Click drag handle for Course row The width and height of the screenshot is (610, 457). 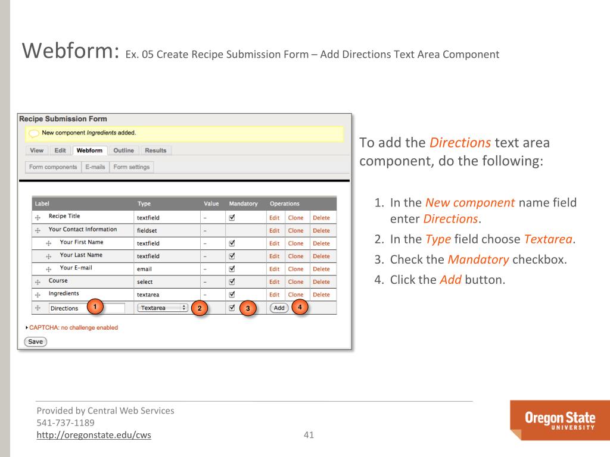[38, 282]
